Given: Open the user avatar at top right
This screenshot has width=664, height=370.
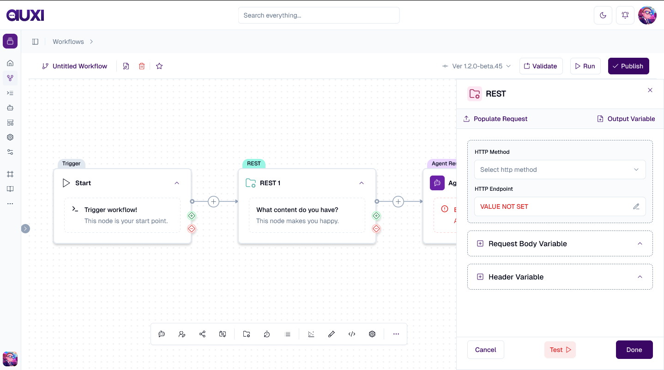Looking at the screenshot, I should tap(647, 15).
